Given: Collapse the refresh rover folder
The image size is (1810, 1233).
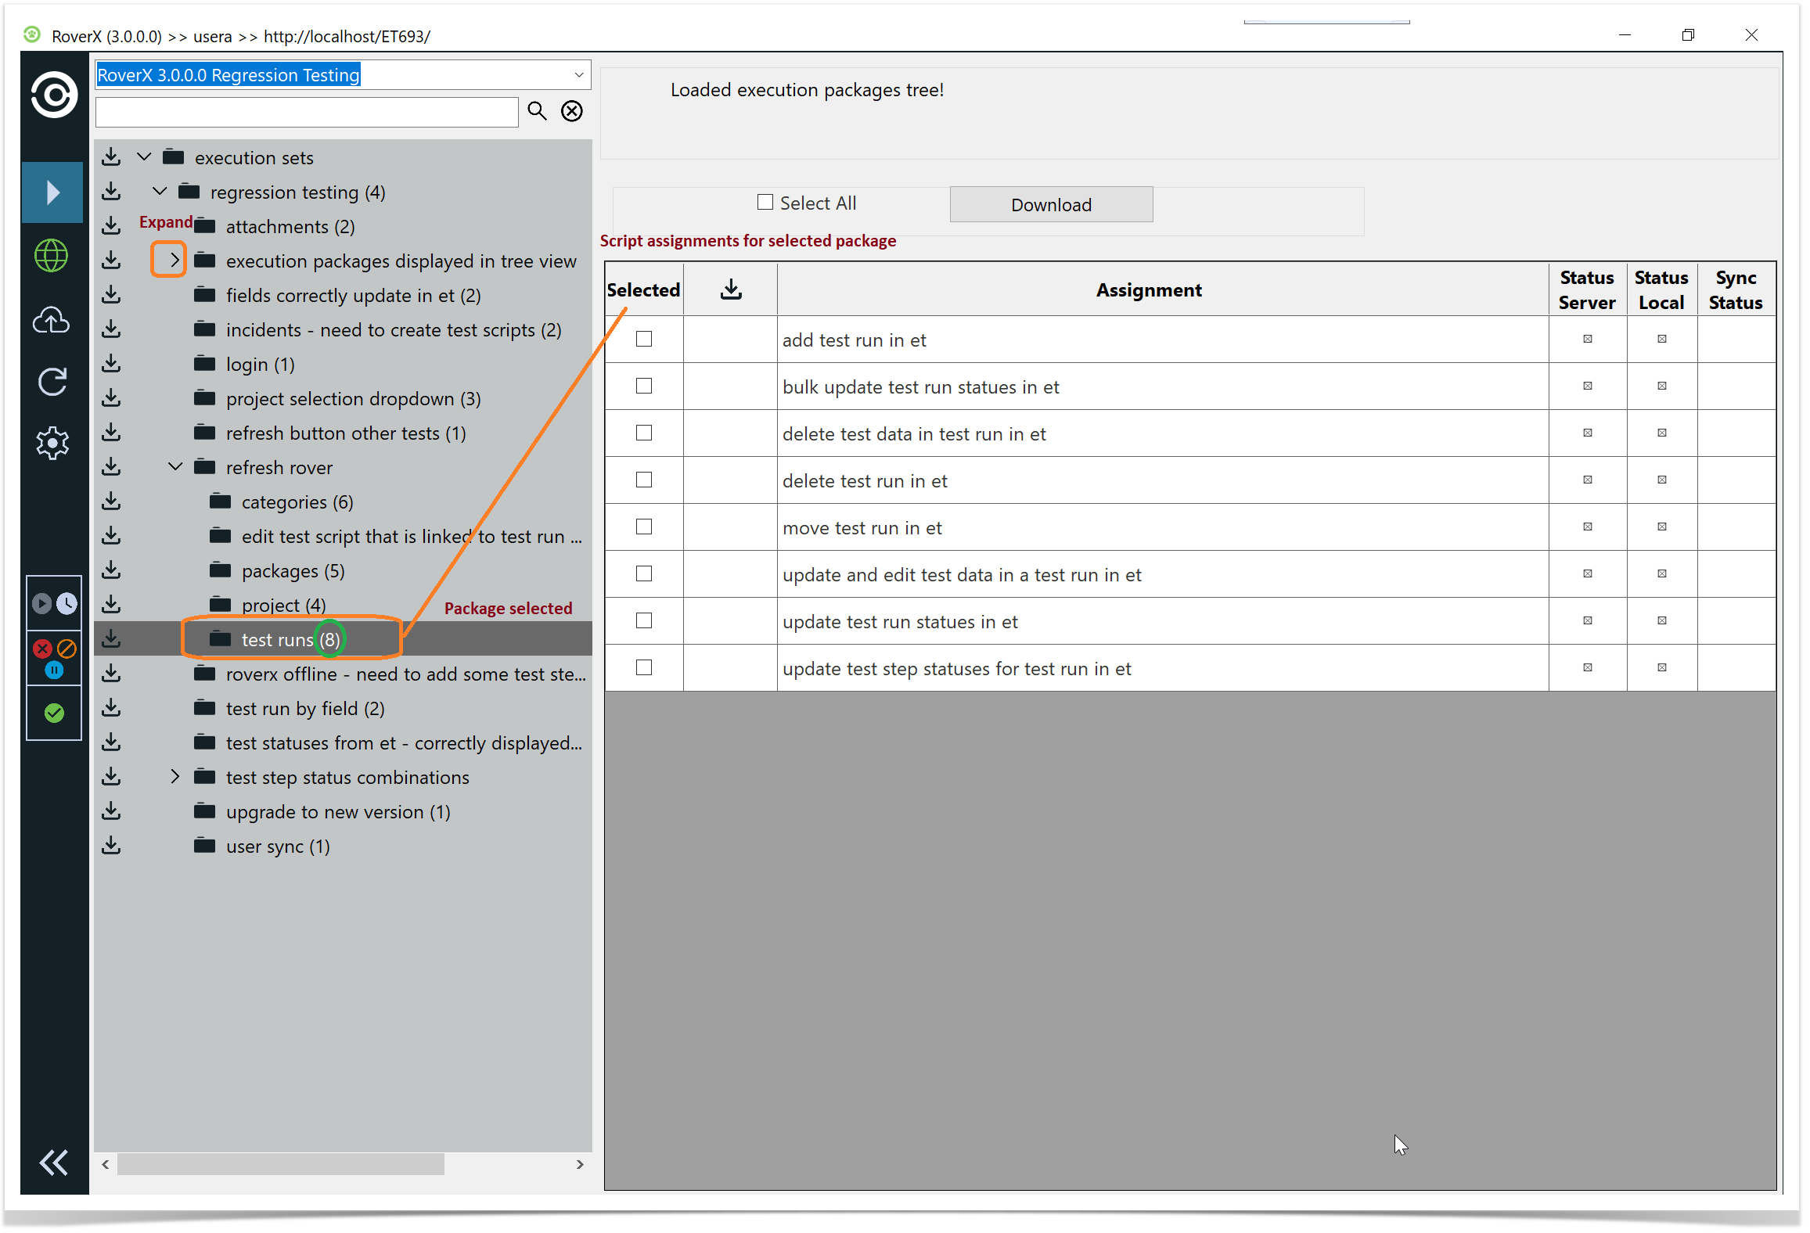Looking at the screenshot, I should click(175, 467).
